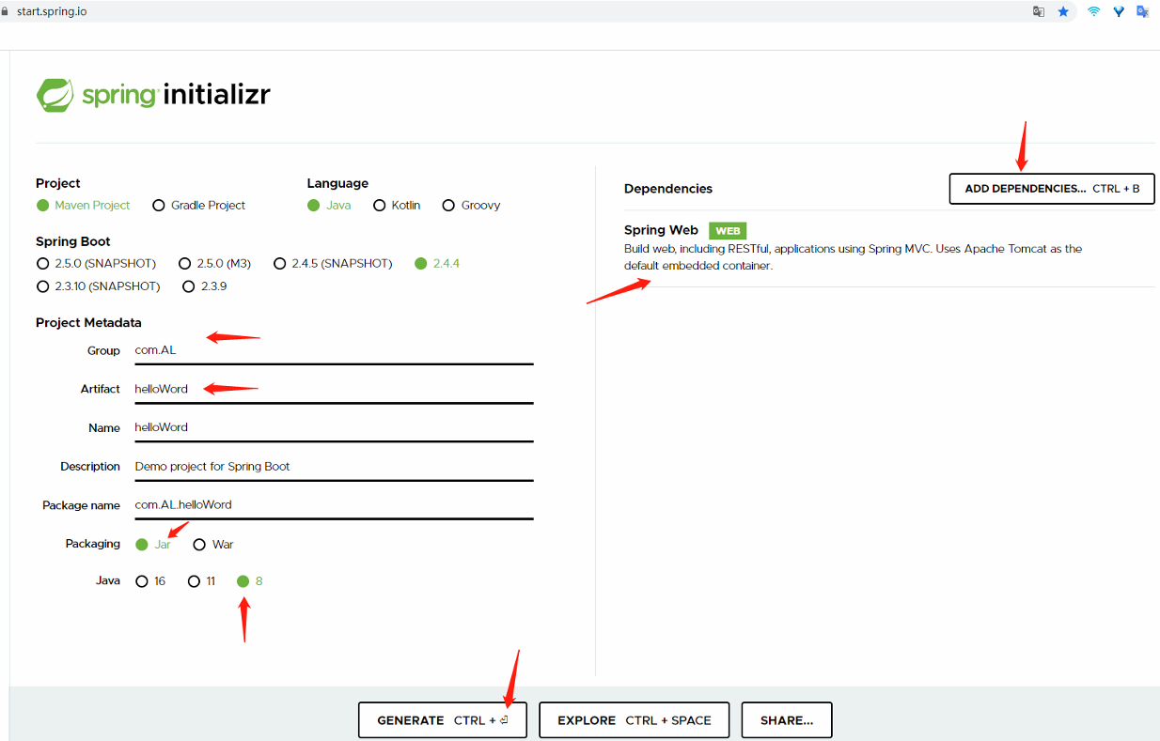Click the translate page icon in address bar
1160x741 pixels.
[x=1038, y=11]
